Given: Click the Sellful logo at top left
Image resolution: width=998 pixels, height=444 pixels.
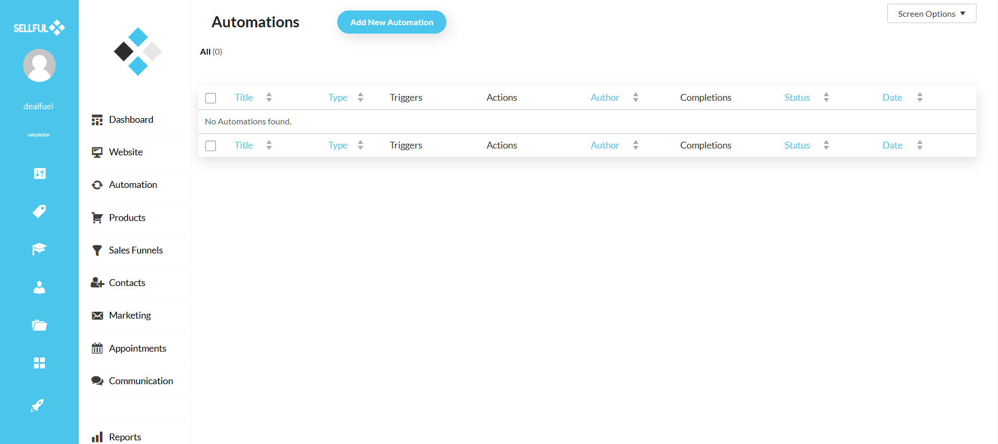Looking at the screenshot, I should (39, 28).
